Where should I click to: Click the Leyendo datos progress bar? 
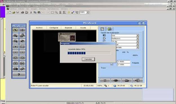point(89,53)
